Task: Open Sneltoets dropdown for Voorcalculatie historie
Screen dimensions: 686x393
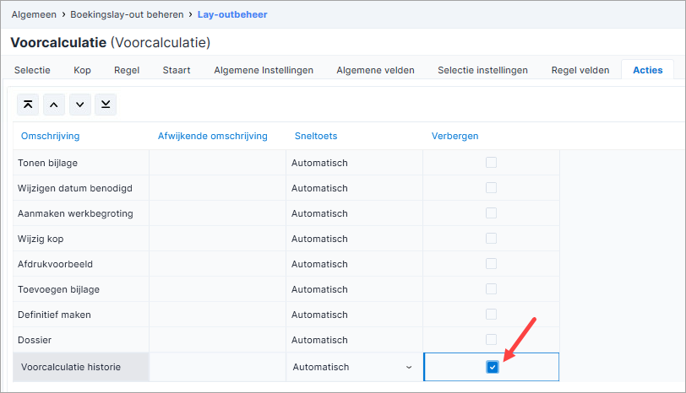Action: point(354,367)
